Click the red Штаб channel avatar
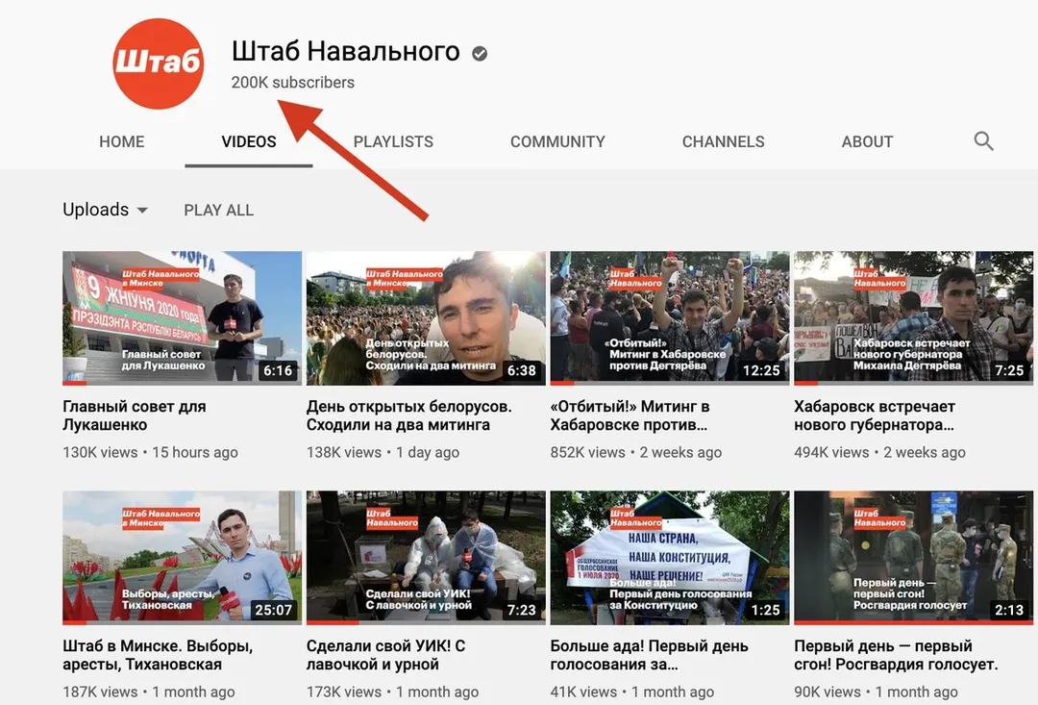1038x705 pixels. [x=159, y=63]
